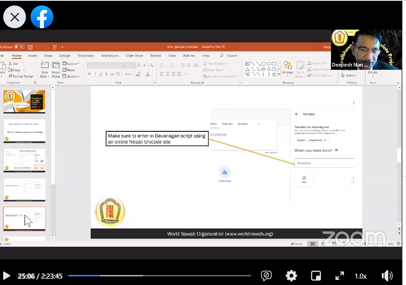Screen dimensions: 406x285
Task: Open Quick Styles gallery
Action: point(300,69)
